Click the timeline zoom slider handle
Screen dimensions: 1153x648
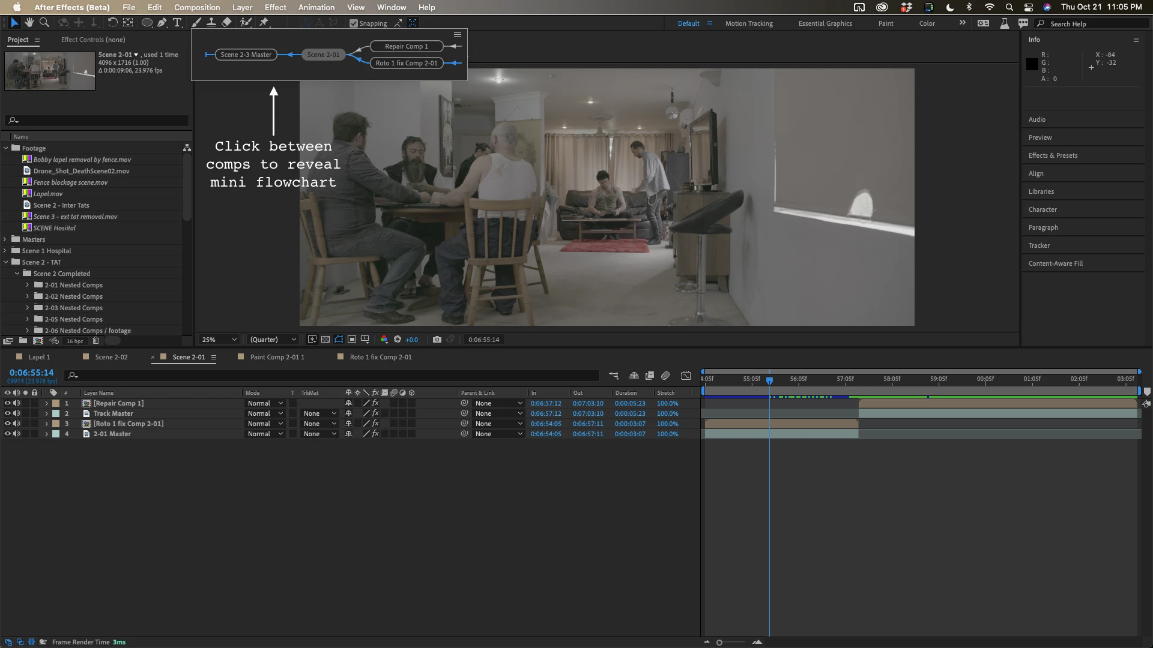pos(719,643)
